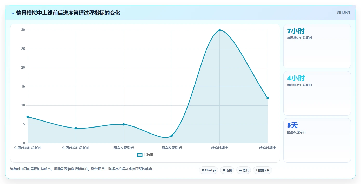The image size is (361, 184).
Task: Click the data point at value 12
Action: tap(268, 98)
